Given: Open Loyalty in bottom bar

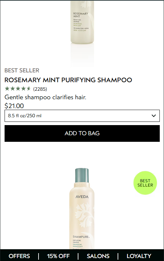Looking at the screenshot, I should 139,256.
